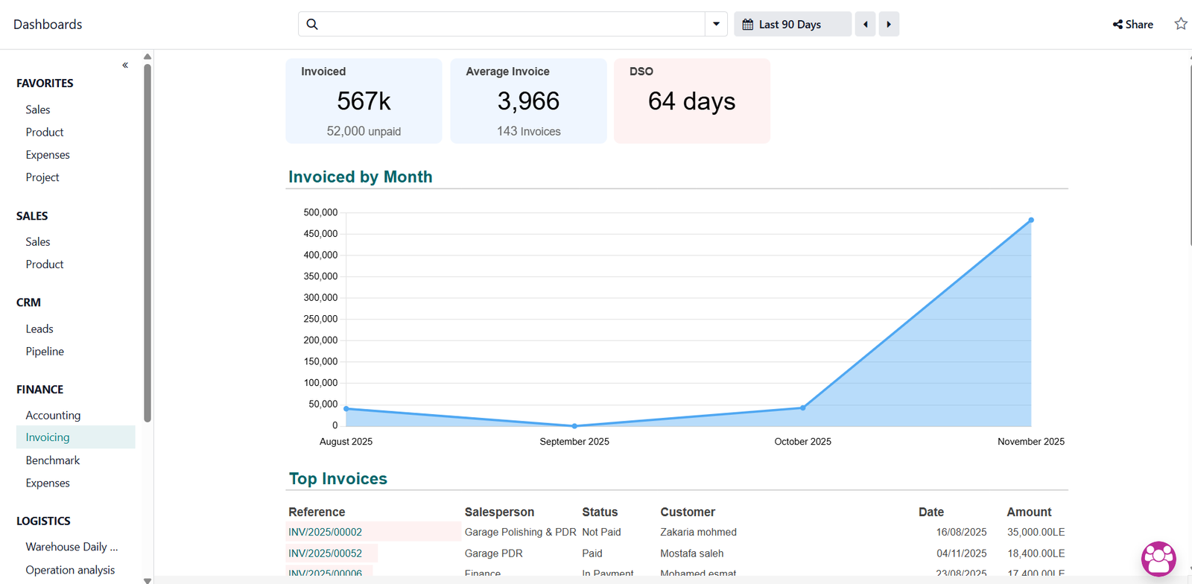Open the Pipeline dashboard under CRM
Viewport: 1192px width, 584px height.
45,352
